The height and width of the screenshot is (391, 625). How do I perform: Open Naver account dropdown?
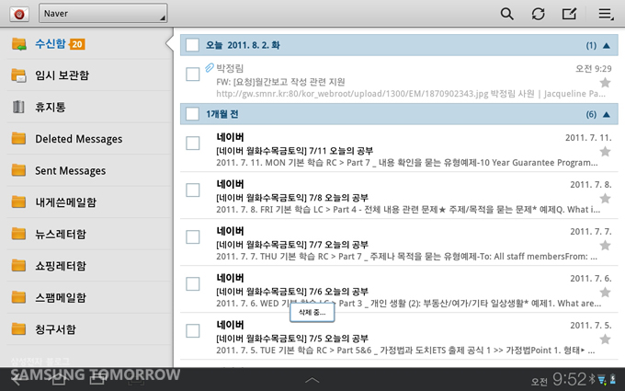coord(103,13)
